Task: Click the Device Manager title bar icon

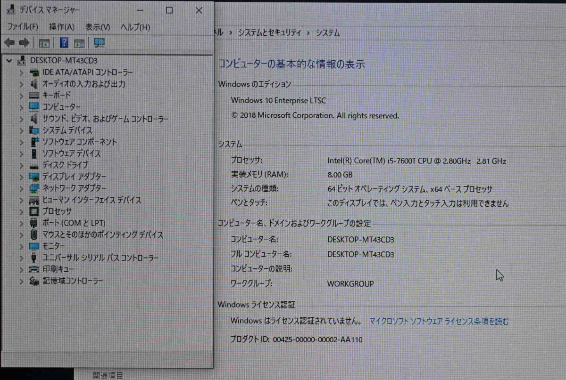Action: coord(11,10)
